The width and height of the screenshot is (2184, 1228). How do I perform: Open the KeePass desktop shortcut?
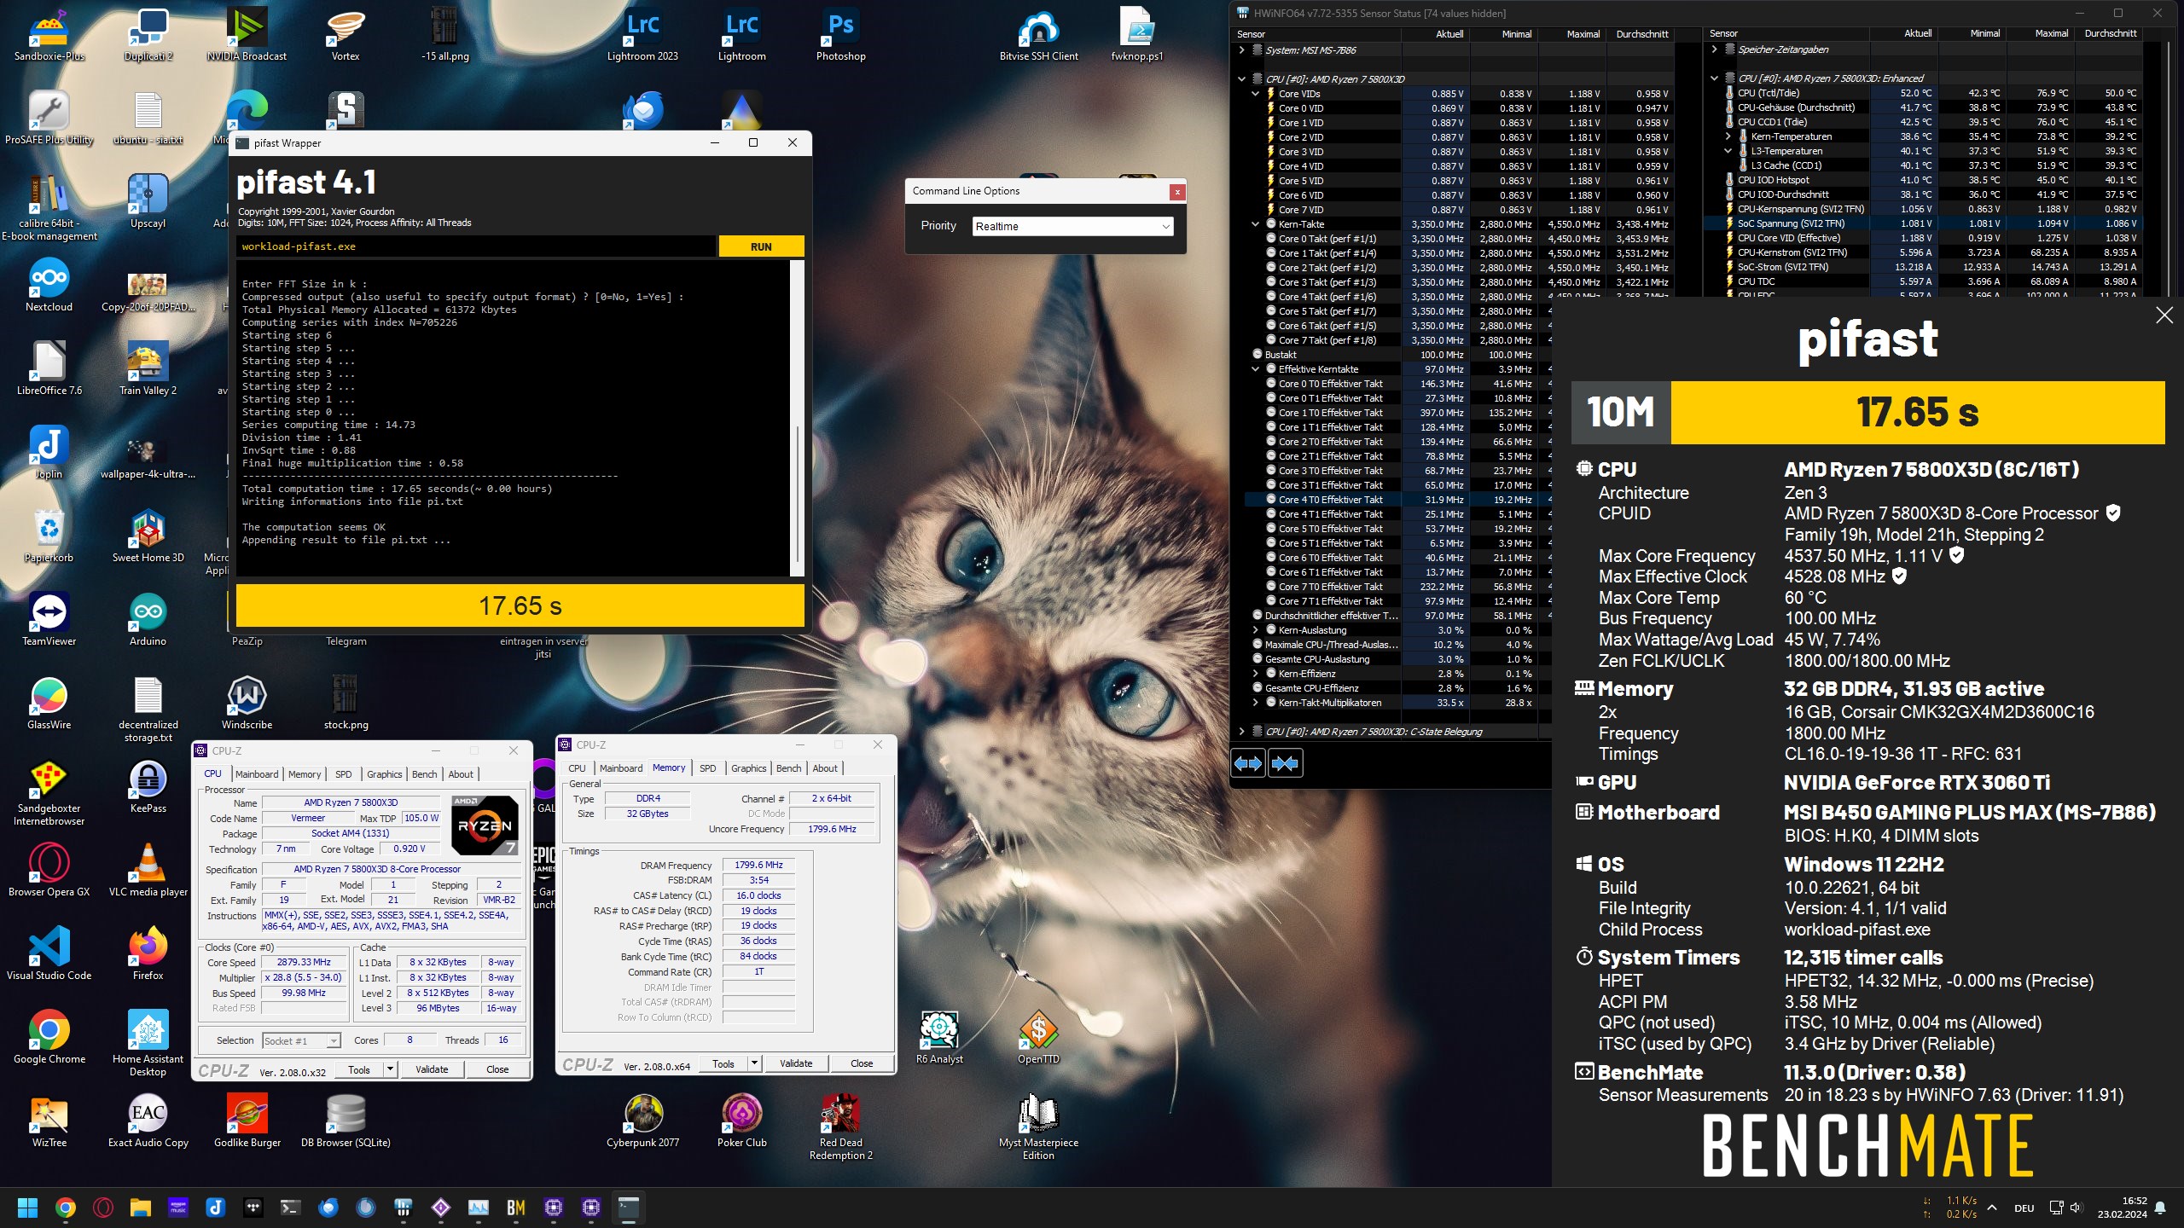[148, 787]
